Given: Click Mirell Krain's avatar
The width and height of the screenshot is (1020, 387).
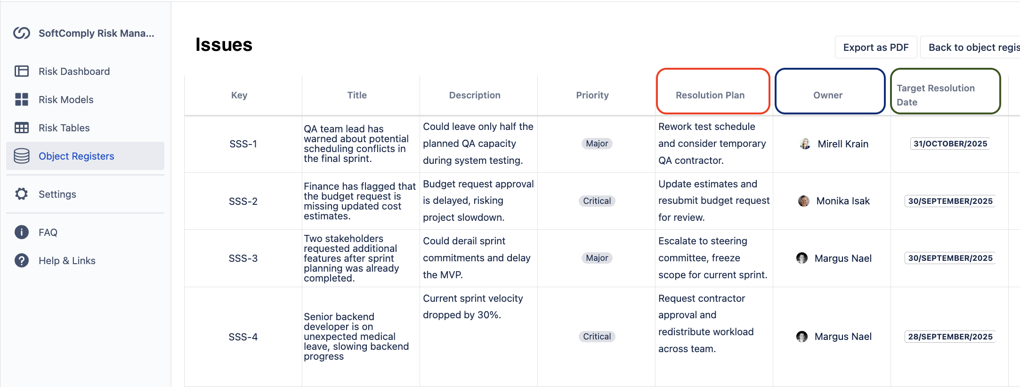Looking at the screenshot, I should tap(805, 144).
